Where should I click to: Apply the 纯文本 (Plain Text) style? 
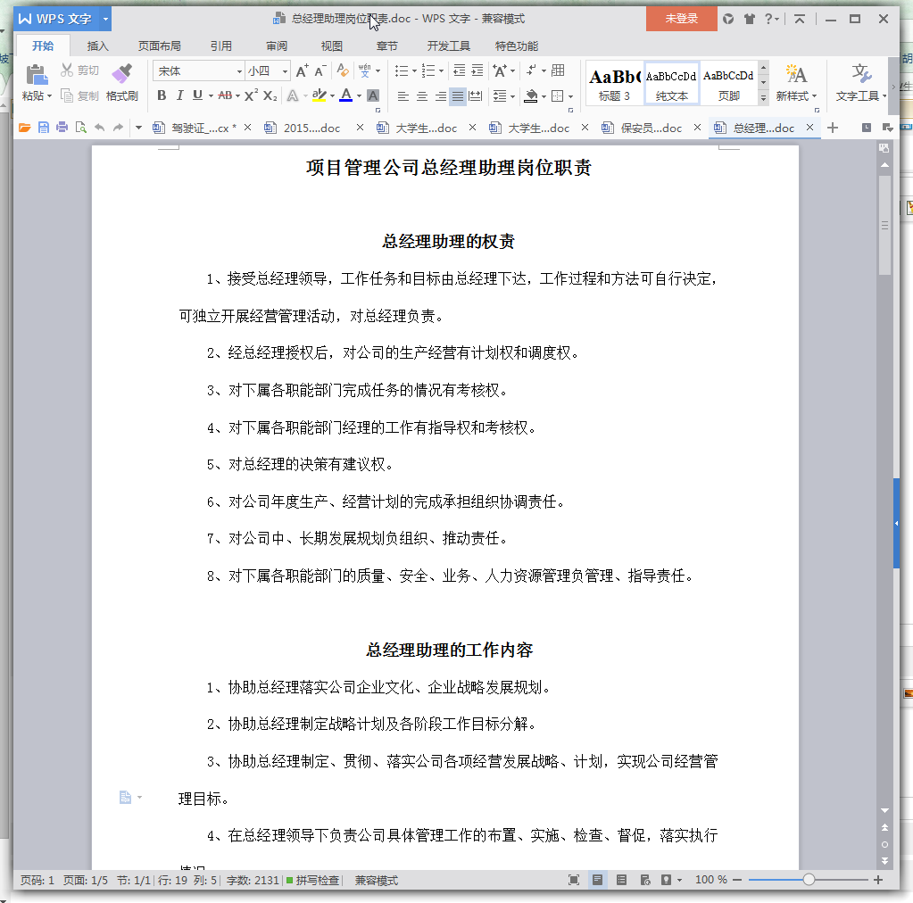pyautogui.click(x=671, y=83)
